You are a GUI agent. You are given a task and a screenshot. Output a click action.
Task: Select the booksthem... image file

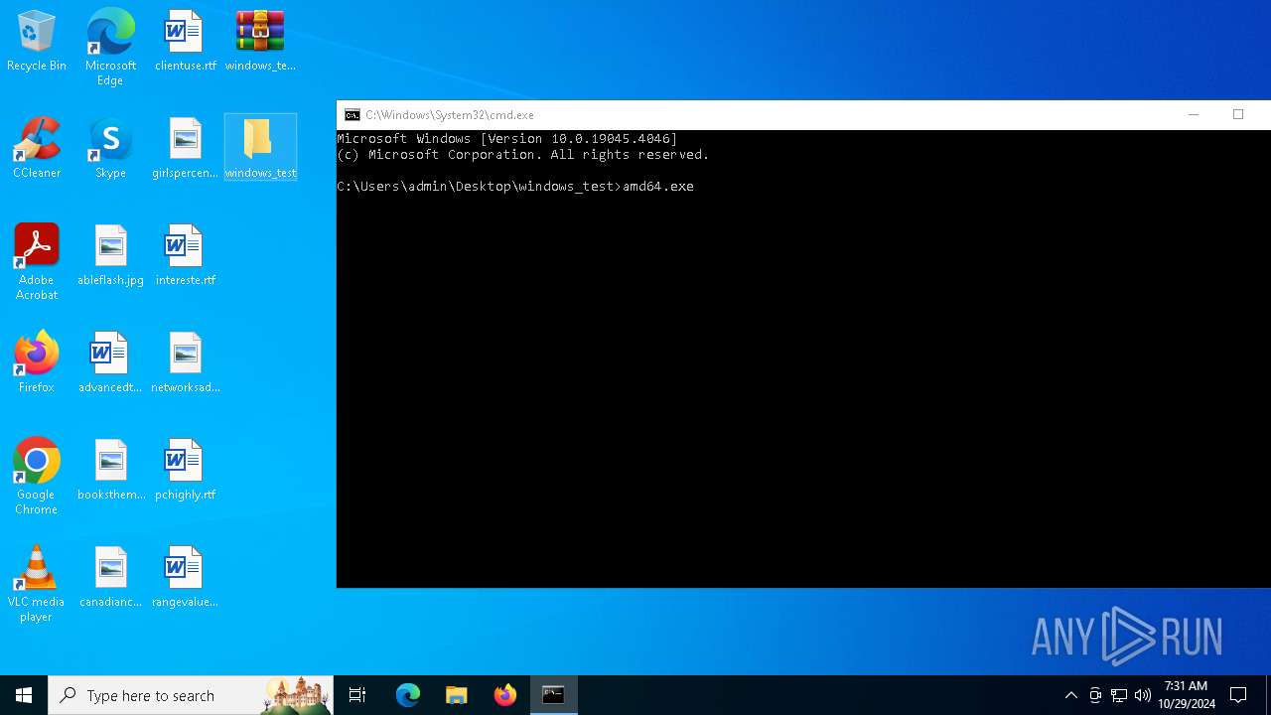110,471
